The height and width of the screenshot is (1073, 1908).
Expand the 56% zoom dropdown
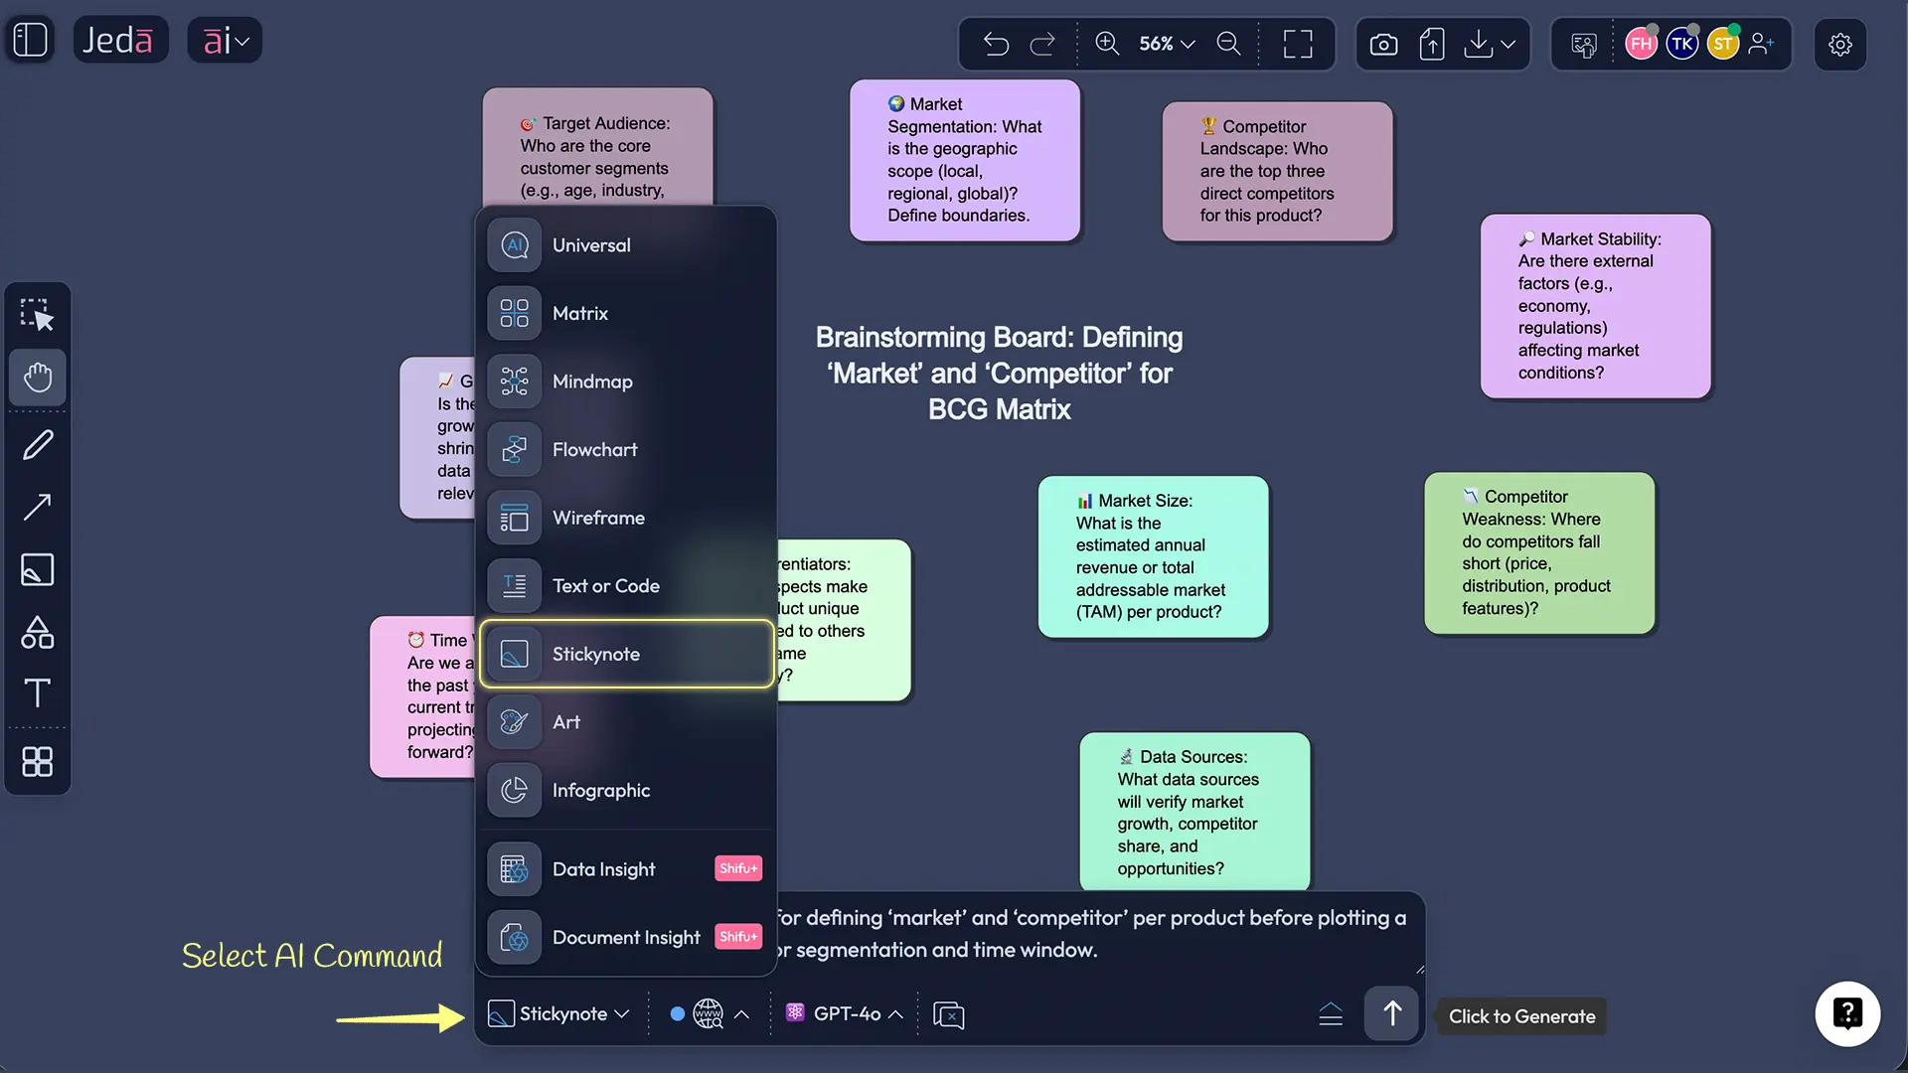[x=1167, y=44]
